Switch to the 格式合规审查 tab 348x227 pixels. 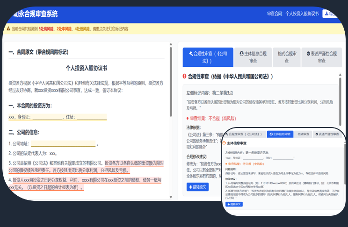pyautogui.click(x=287, y=57)
